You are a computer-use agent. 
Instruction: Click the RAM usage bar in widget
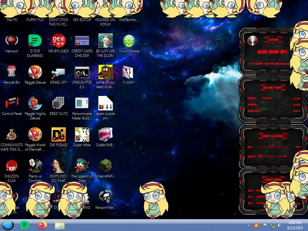click(x=263, y=103)
